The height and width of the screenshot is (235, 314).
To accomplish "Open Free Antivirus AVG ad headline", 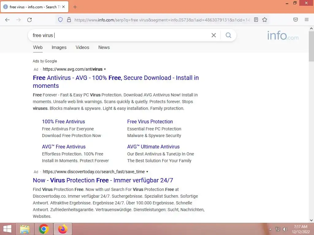I will click(x=116, y=82).
